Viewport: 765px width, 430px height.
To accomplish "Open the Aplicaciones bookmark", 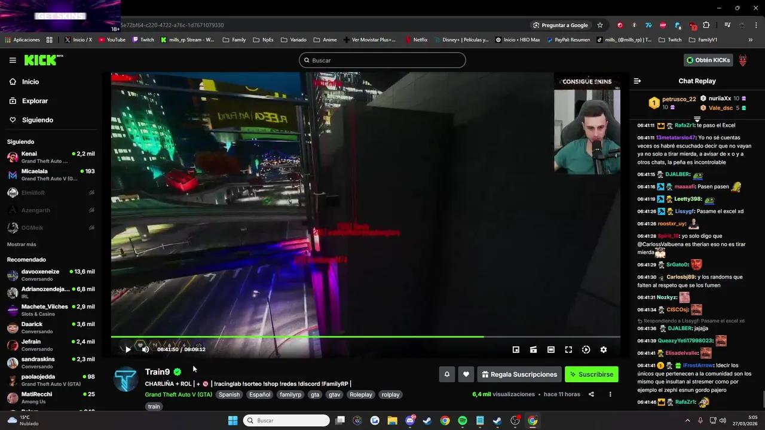I will [22, 40].
